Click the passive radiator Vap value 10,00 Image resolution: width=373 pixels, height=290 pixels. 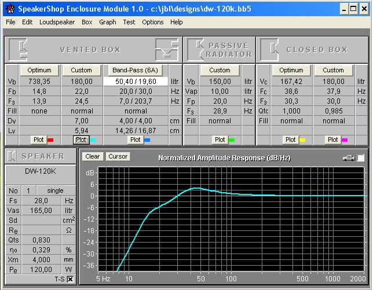point(220,91)
